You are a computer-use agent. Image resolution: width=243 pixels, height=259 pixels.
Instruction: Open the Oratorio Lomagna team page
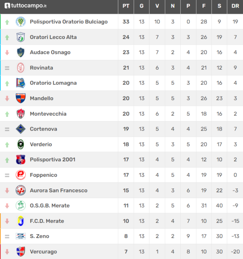53,83
